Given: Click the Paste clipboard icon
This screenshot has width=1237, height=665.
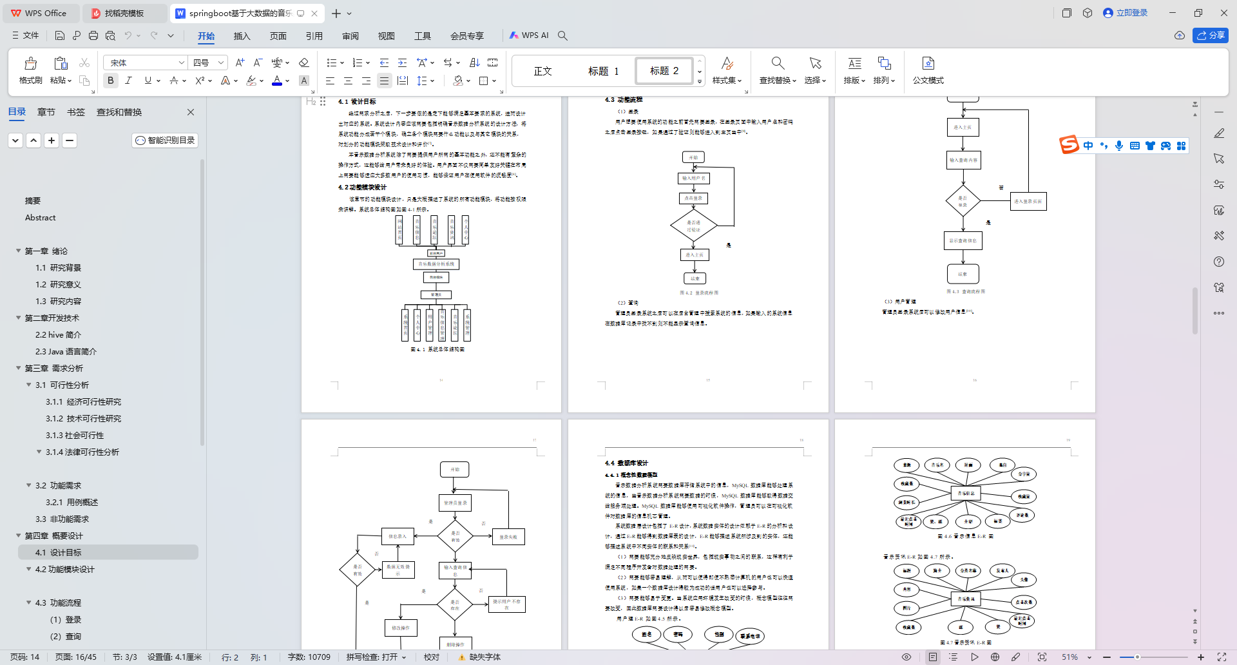Looking at the screenshot, I should (x=61, y=63).
